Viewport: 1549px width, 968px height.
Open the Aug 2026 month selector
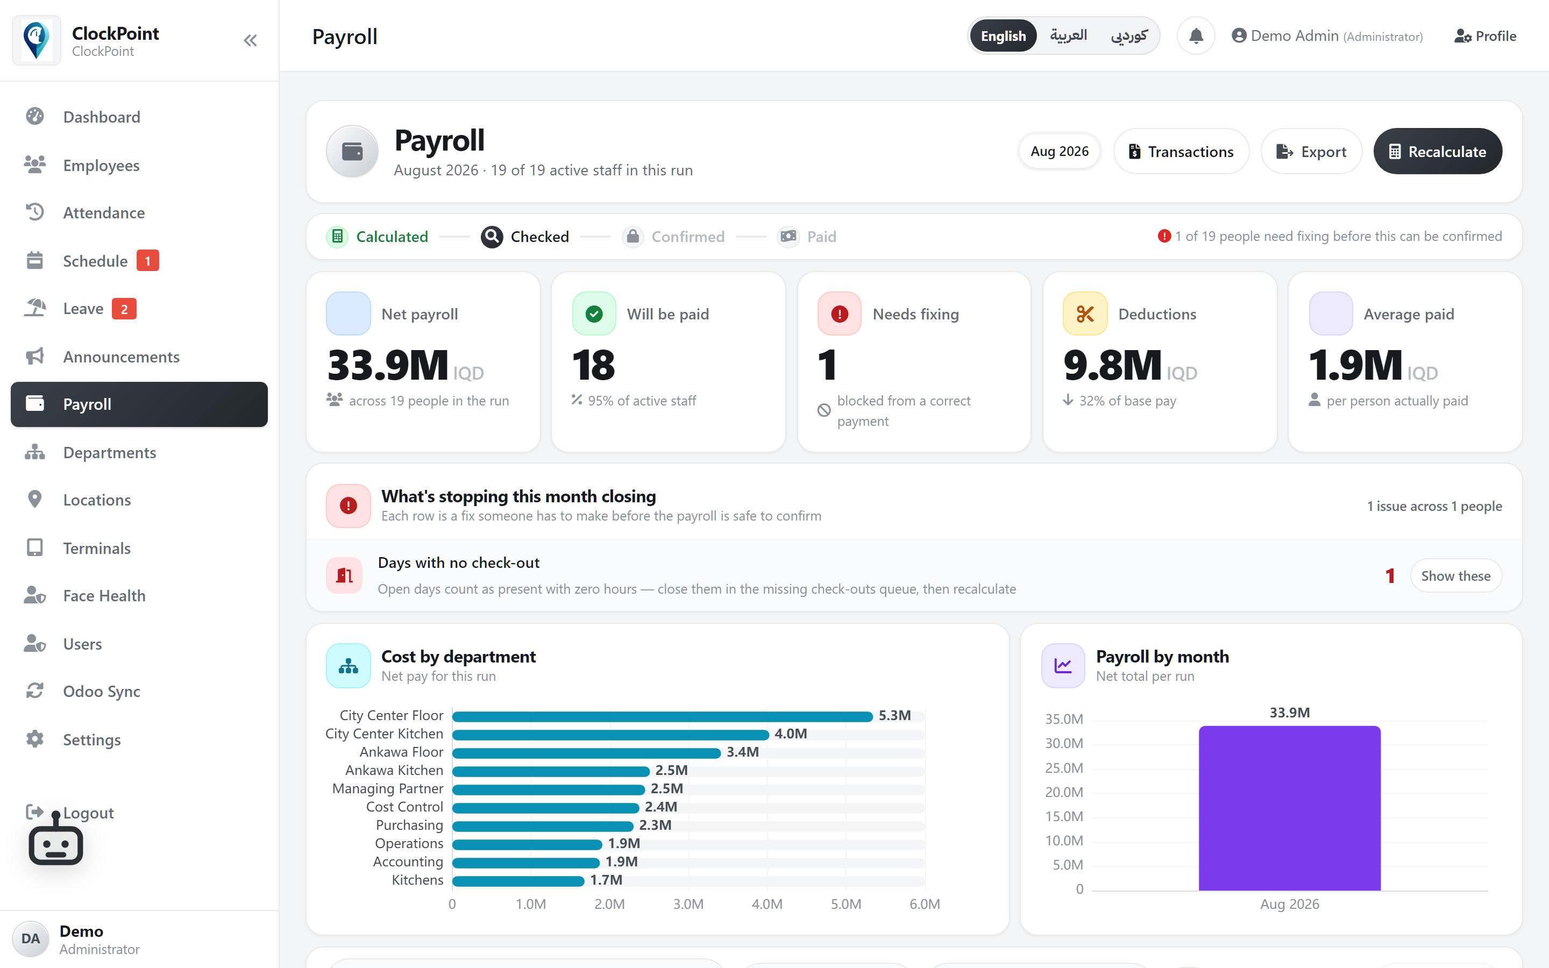click(1060, 151)
